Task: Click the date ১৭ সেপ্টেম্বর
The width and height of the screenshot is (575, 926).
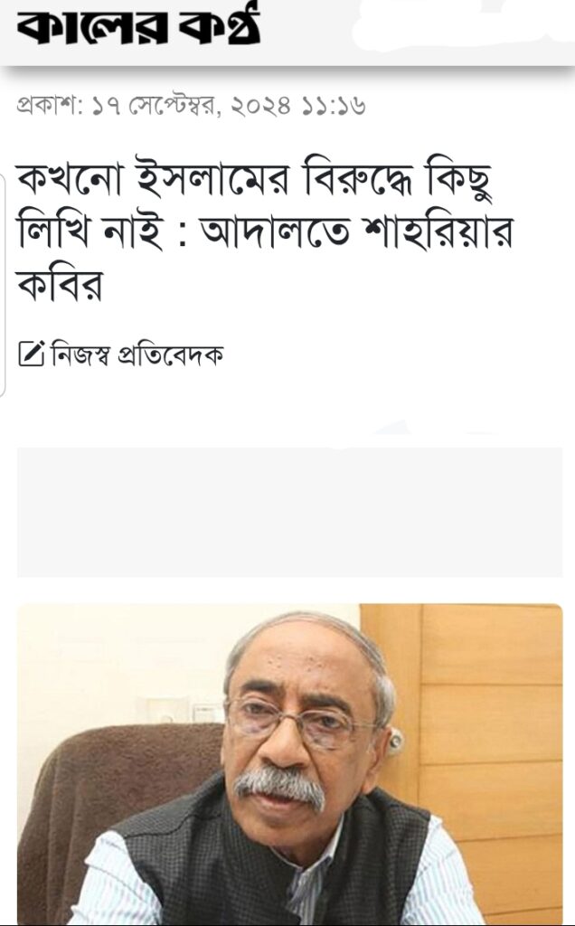Action: (x=156, y=107)
